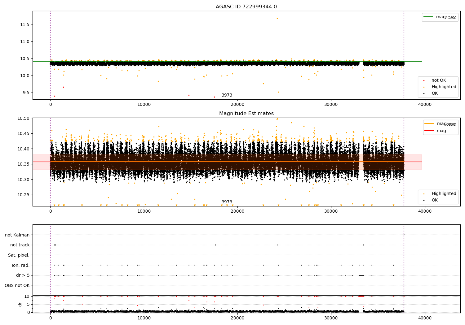Screen dimensions: 465x325
Task: Click the 10000 x-axis tick in the top plot
Action: click(x=144, y=105)
